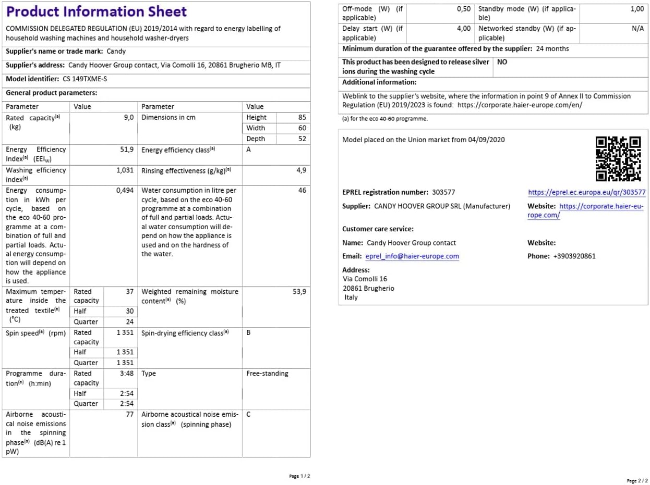Click the Height dimension value 85
The height and width of the screenshot is (485, 650).
point(302,118)
